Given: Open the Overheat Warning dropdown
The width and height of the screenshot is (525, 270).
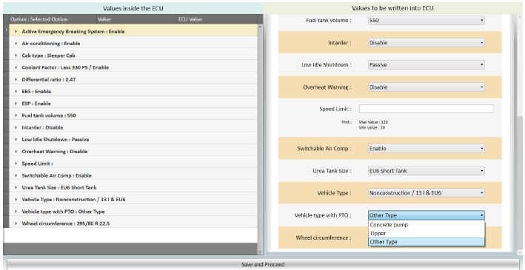Looking at the screenshot, I should [x=427, y=87].
